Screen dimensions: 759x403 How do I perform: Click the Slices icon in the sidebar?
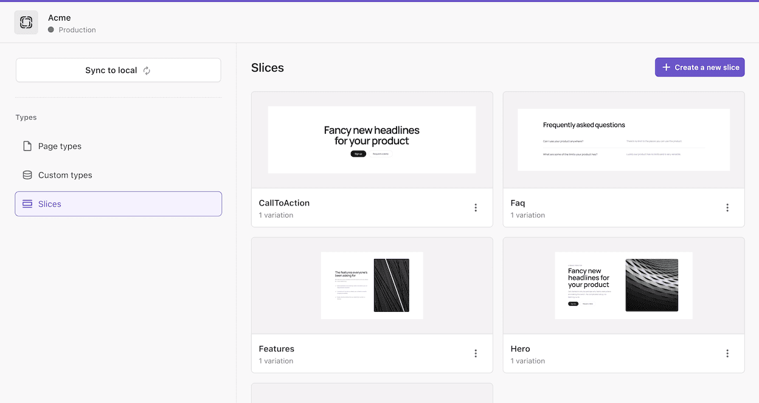[27, 204]
